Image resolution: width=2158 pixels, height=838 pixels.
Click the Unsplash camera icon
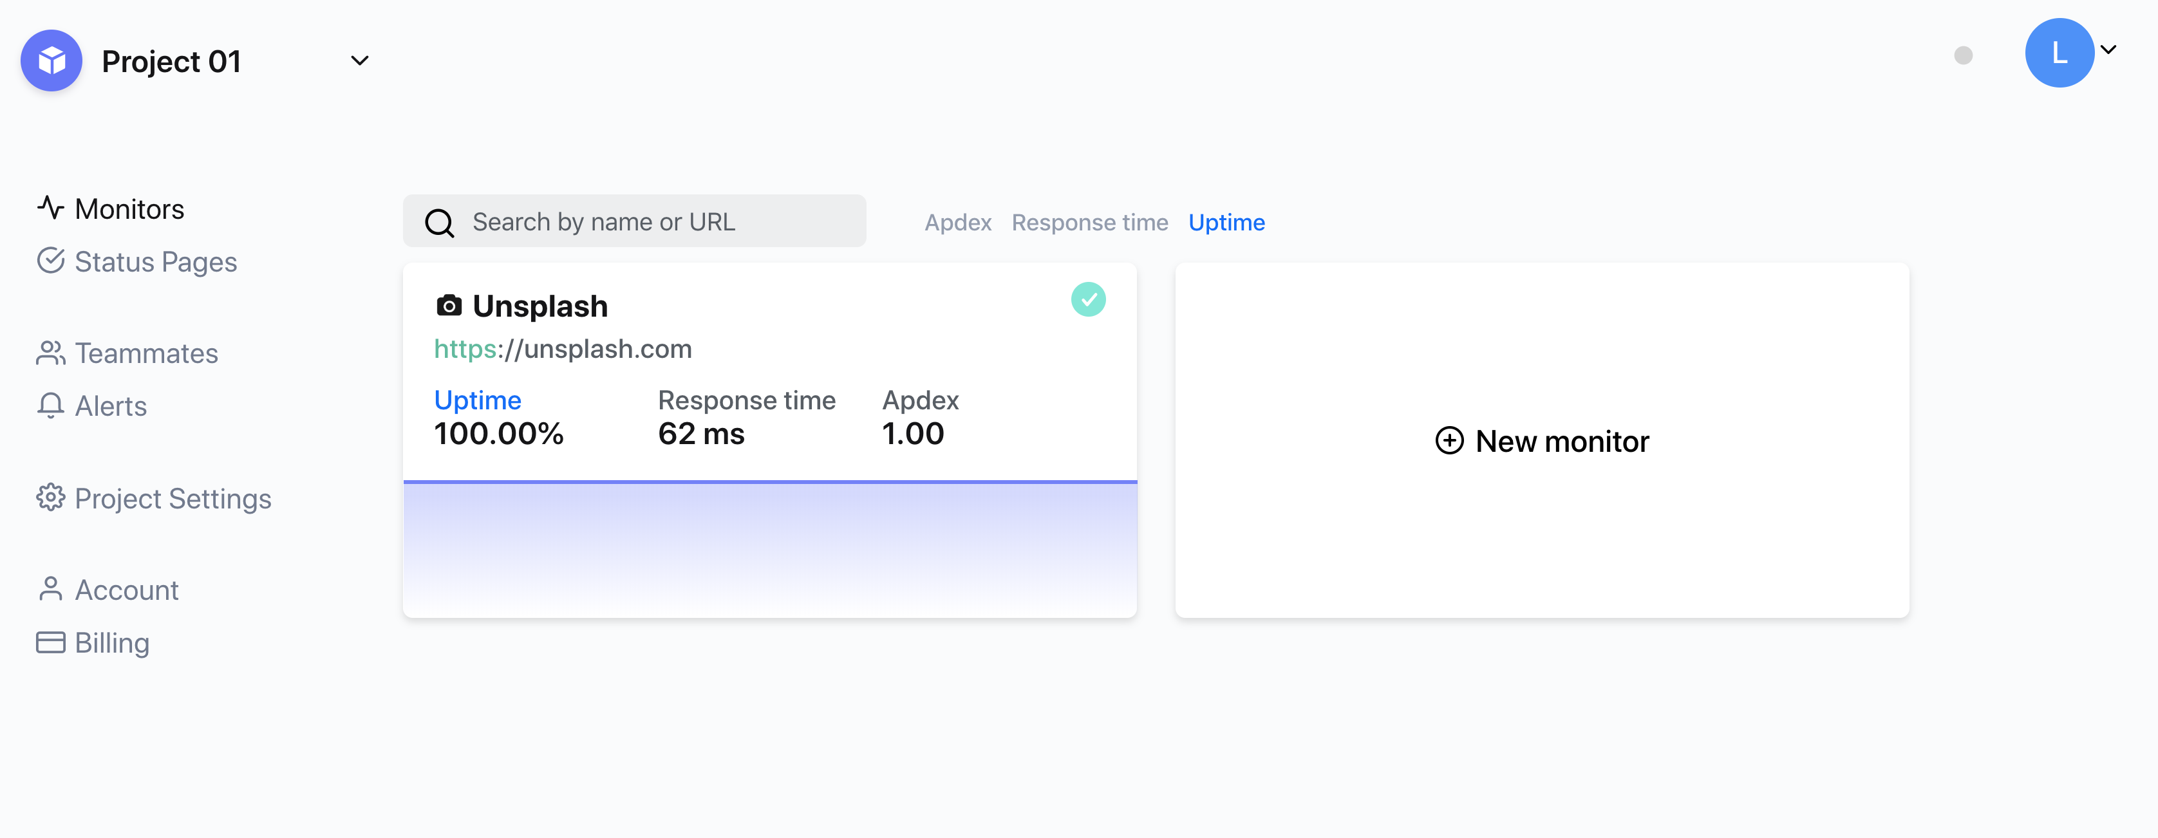point(449,306)
